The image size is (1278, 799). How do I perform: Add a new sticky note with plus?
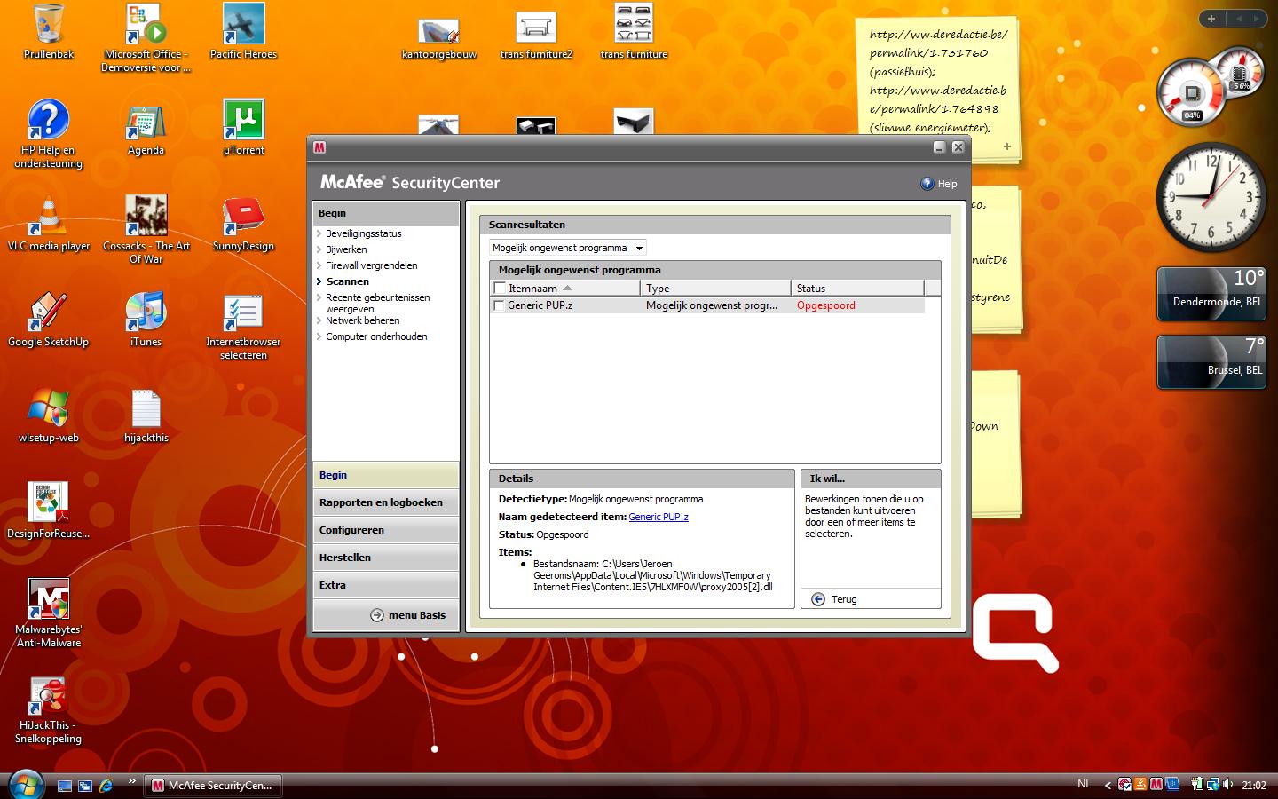tap(1007, 146)
